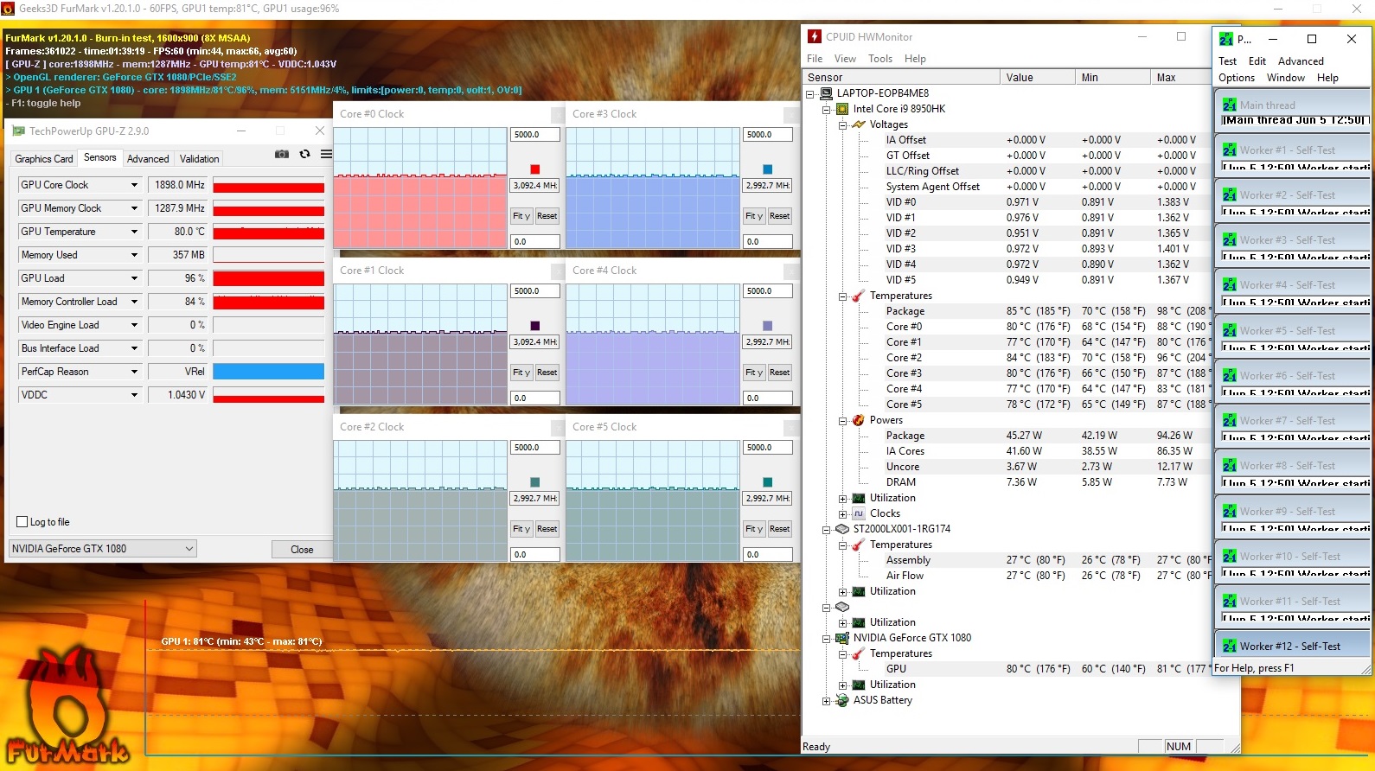1375x771 pixels.
Task: Click the NVIDIA GeForce GTX 1080 card icon in HWMonitor
Action: [x=842, y=638]
